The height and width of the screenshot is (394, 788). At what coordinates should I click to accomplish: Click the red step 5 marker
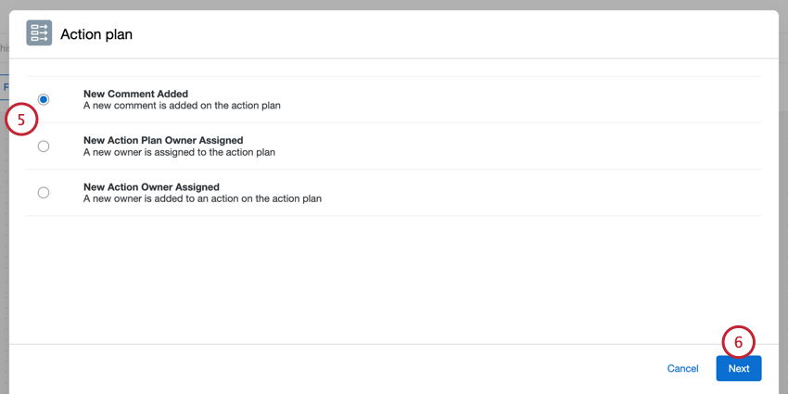coord(21,121)
